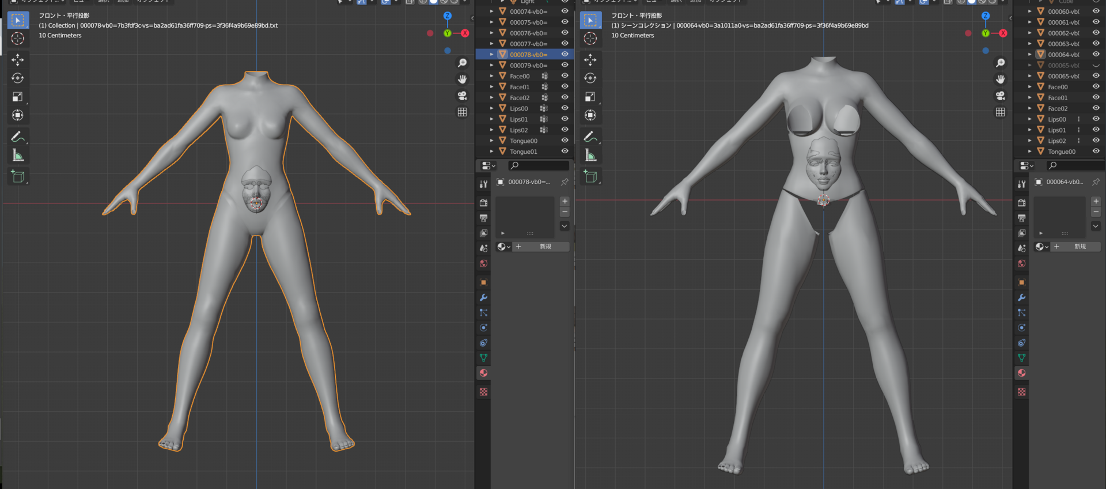Select the Move tool in left viewport
Viewport: 1106px width, 489px height.
click(x=18, y=59)
